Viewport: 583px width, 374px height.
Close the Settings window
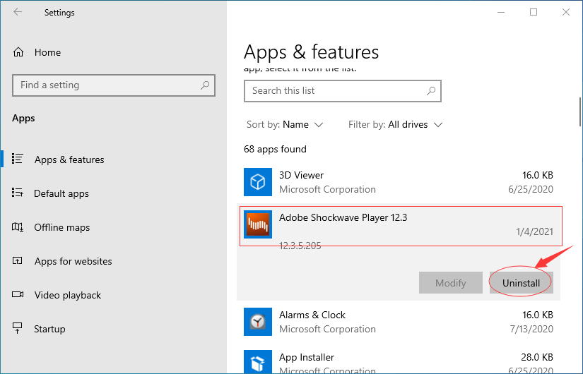click(565, 12)
